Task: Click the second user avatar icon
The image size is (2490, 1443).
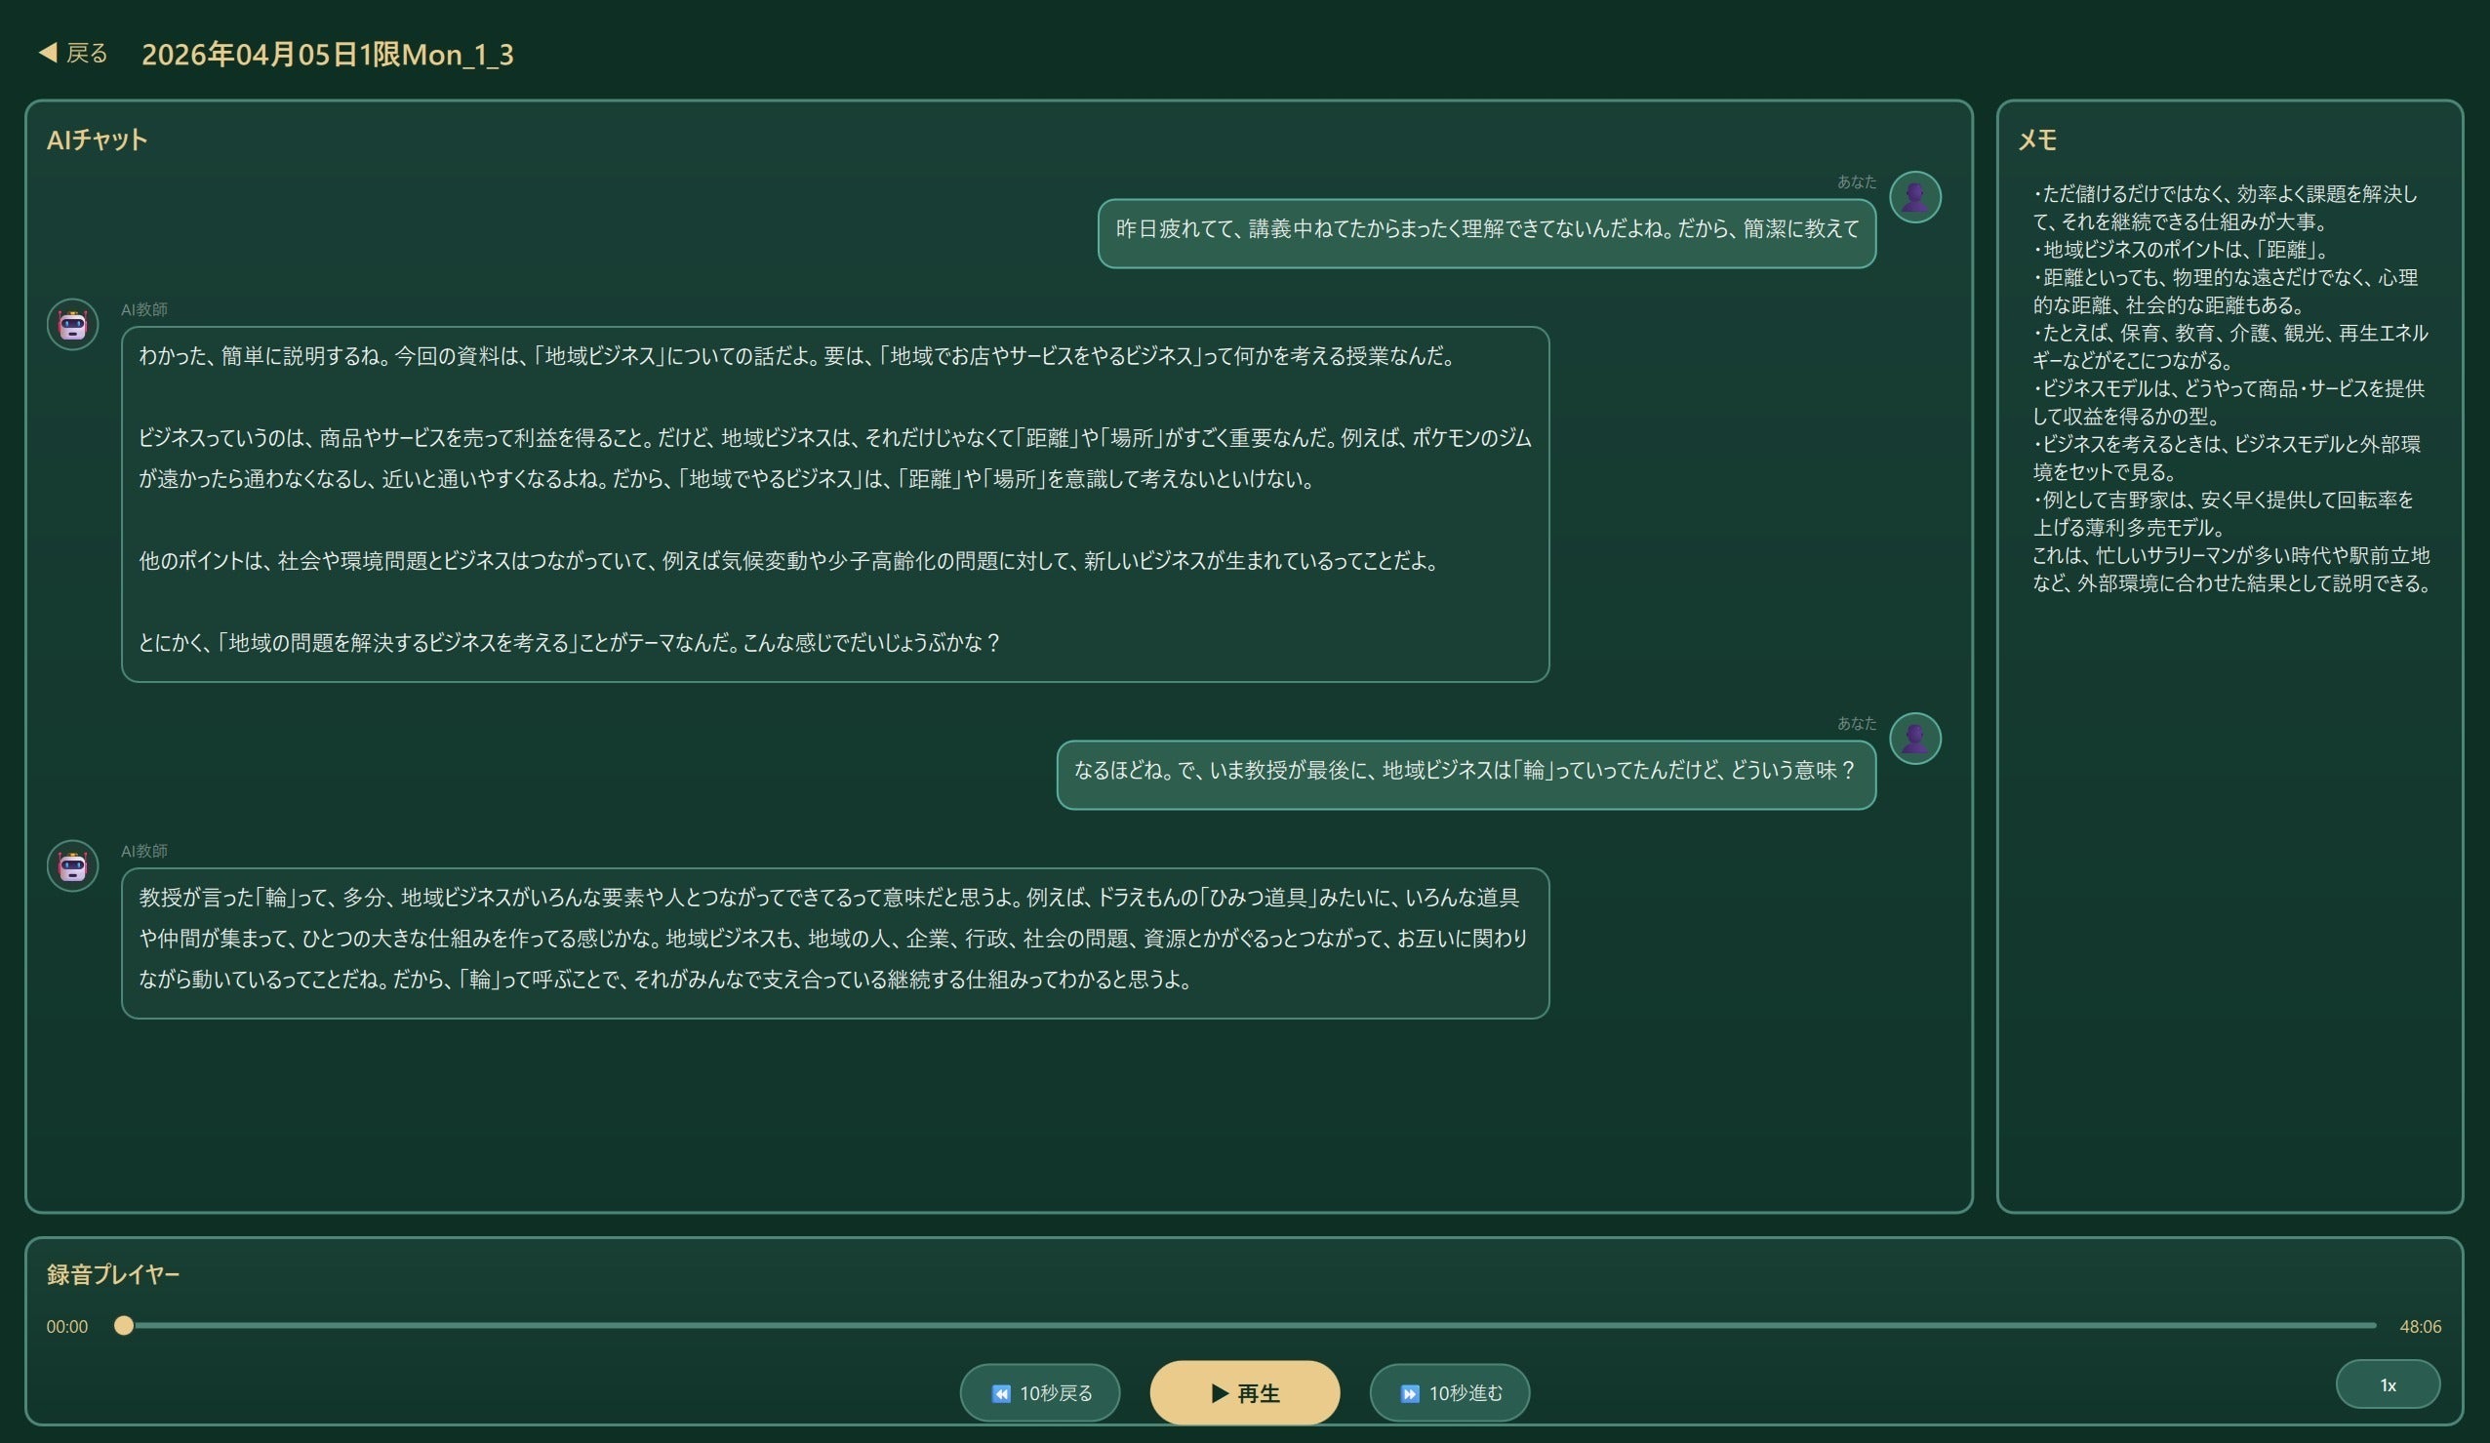Action: [1914, 739]
